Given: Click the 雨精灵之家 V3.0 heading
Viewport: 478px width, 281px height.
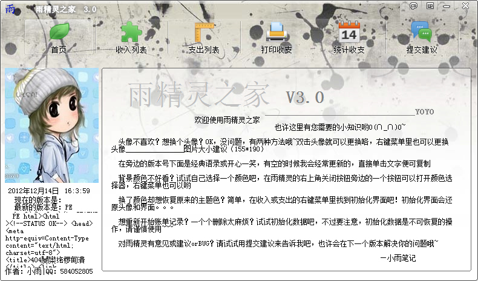Looking at the screenshot, I should [226, 96].
